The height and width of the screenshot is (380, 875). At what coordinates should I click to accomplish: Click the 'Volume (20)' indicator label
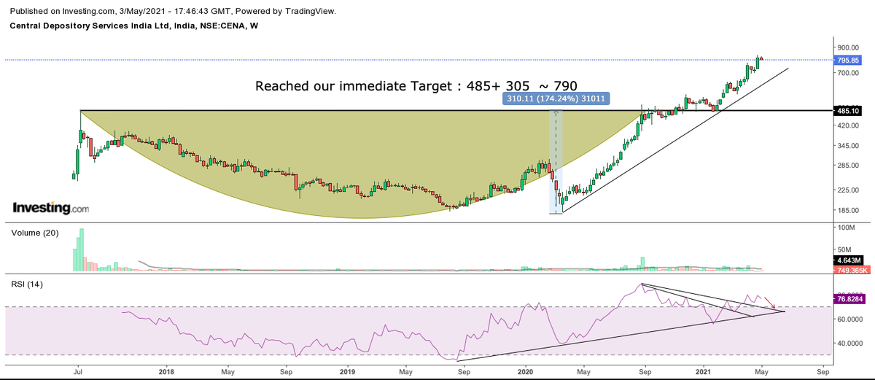click(x=36, y=233)
